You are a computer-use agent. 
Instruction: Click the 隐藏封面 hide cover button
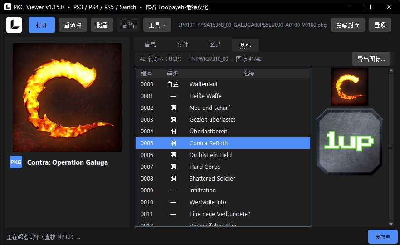348,25
